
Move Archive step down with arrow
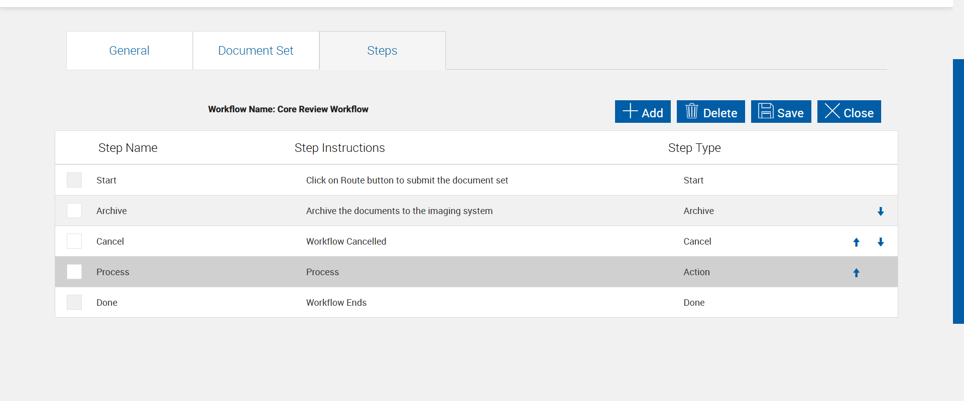[881, 212]
